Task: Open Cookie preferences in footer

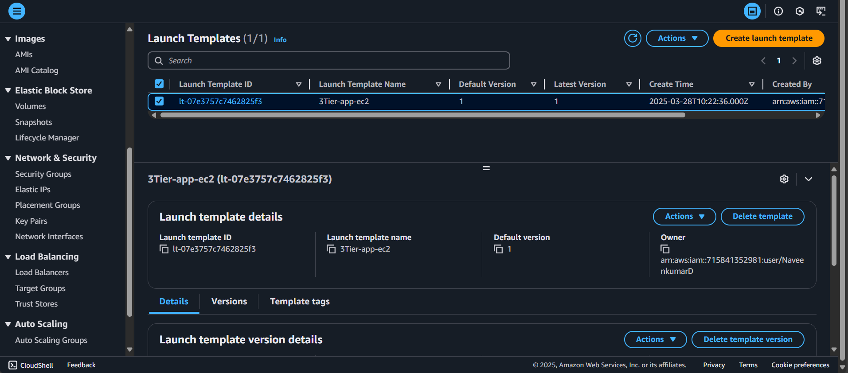Action: point(800,365)
